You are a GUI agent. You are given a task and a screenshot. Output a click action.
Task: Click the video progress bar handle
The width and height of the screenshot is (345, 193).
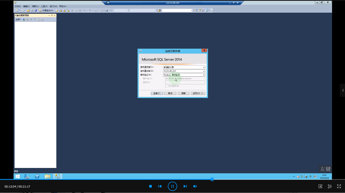(212, 179)
